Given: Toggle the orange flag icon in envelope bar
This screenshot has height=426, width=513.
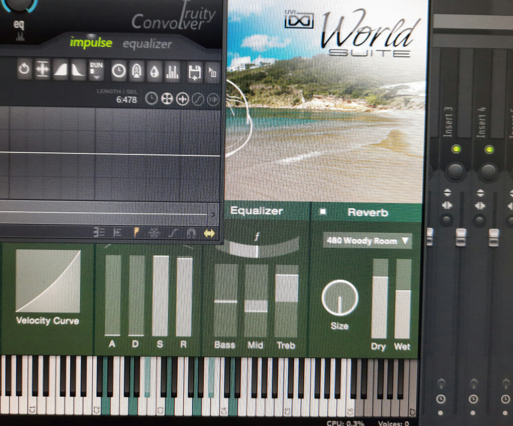Looking at the screenshot, I should pos(136,232).
